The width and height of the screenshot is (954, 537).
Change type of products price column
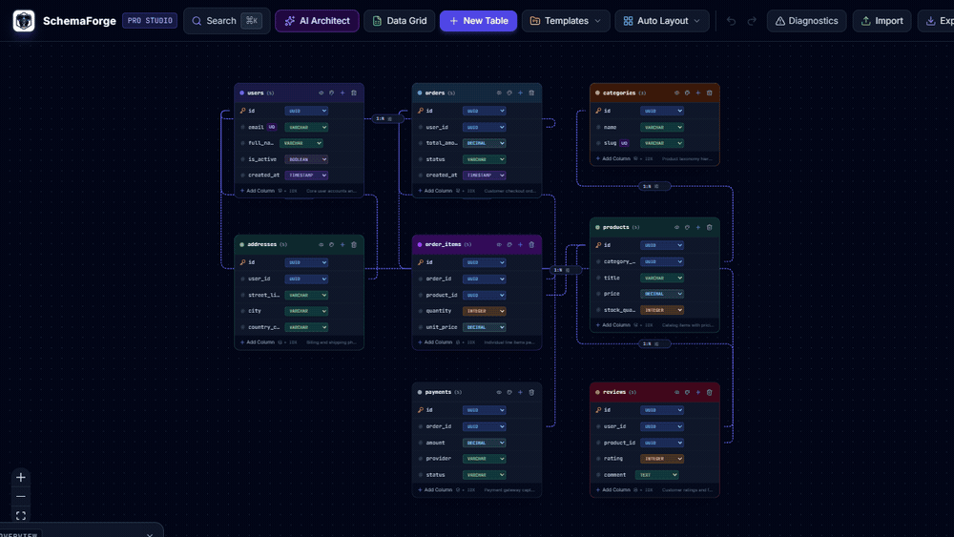point(662,294)
